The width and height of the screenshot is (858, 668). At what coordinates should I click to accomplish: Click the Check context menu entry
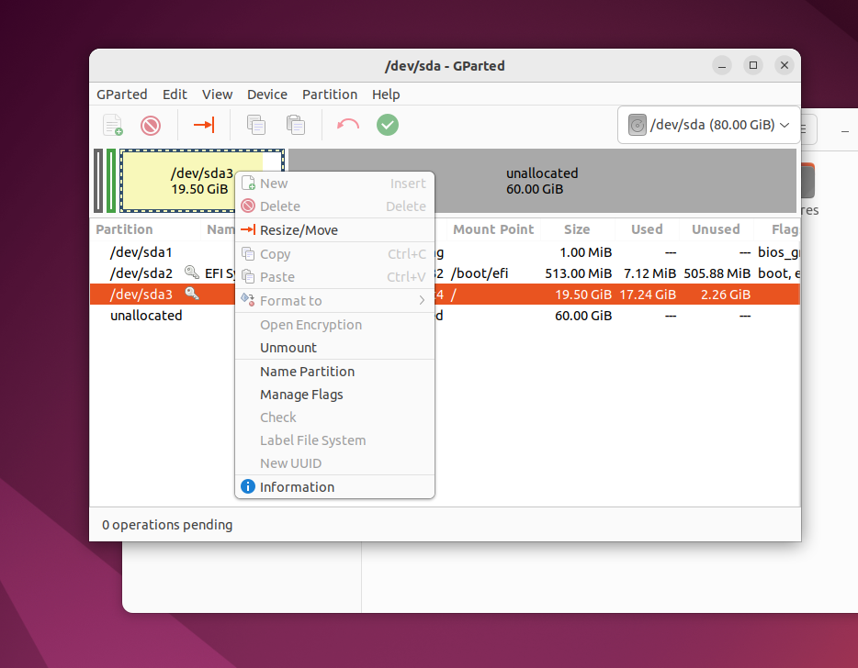pyautogui.click(x=335, y=417)
